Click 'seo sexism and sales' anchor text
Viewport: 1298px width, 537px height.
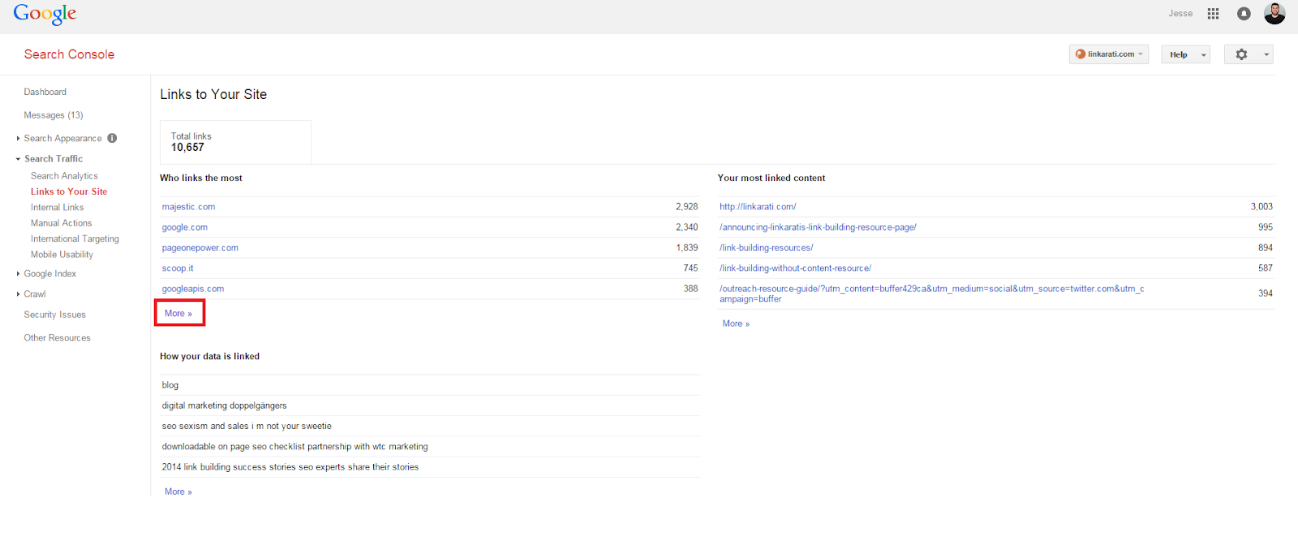[247, 426]
